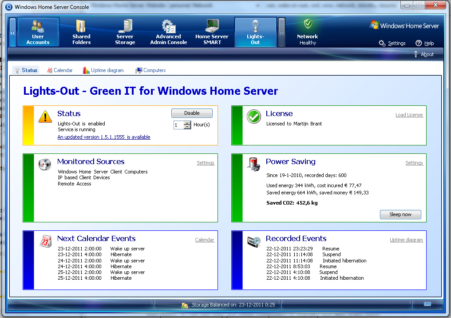Switch to the Calendar tab

point(60,70)
